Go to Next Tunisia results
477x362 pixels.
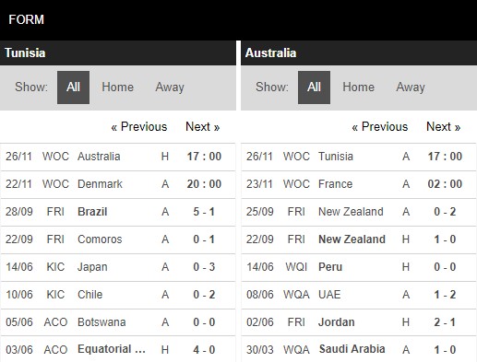[x=202, y=127]
